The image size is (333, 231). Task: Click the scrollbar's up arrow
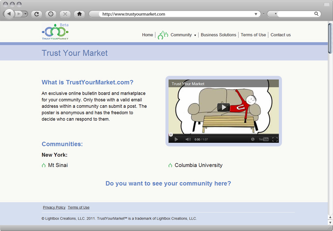[330, 217]
